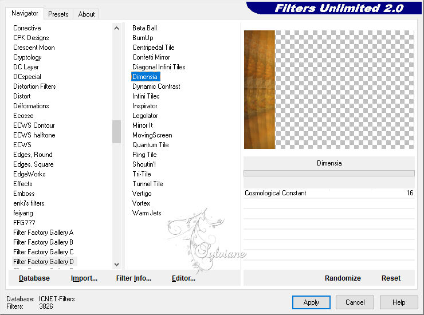The width and height of the screenshot is (424, 315).
Task: Choose feiyang category
Action: (x=23, y=213)
